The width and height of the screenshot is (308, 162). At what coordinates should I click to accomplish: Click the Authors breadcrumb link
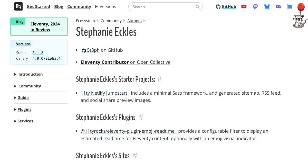click(134, 21)
